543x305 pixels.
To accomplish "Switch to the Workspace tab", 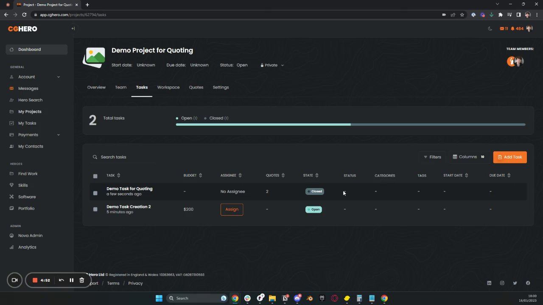I will click(168, 87).
